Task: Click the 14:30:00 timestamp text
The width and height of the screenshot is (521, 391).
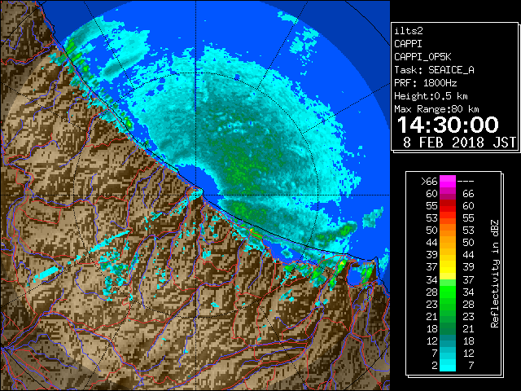Action: pyautogui.click(x=448, y=125)
